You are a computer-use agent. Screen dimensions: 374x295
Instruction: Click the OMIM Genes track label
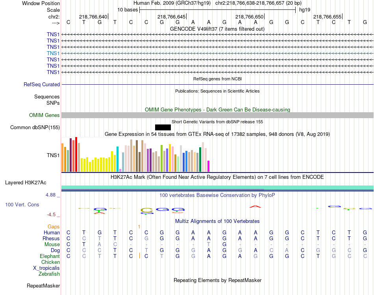[x=44, y=115]
